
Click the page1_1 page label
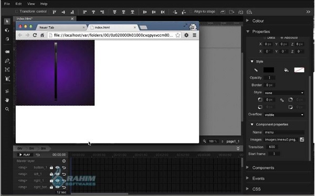[x=233, y=141]
